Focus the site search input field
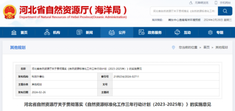235x111 pixels. [x=184, y=11]
